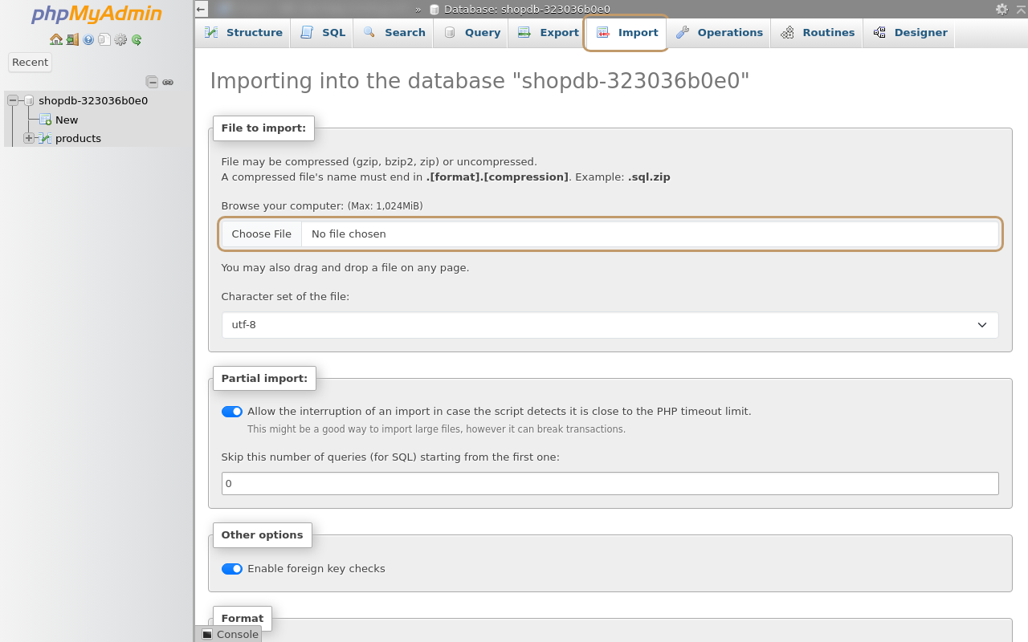
Task: Click the log out door icon
Action: click(x=72, y=39)
